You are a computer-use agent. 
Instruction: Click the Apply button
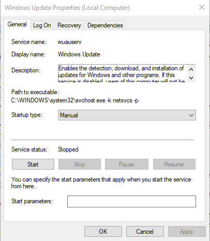click(x=187, y=232)
